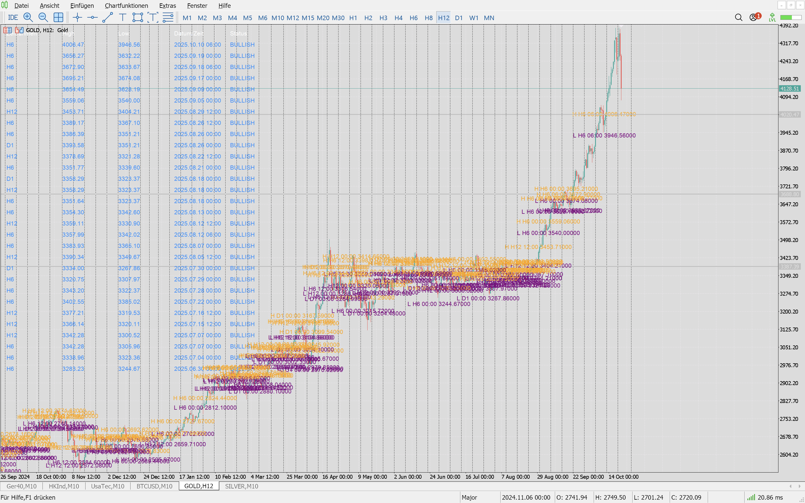Switch to the SILVER,M10 chart tab

point(241,486)
